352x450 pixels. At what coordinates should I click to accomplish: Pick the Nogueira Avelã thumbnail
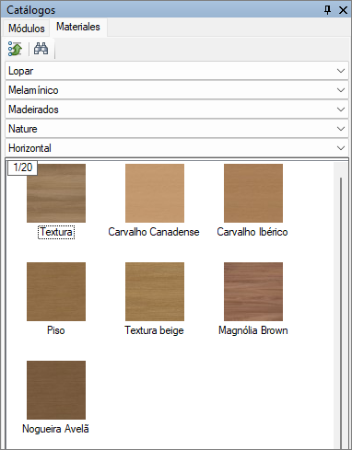point(56,390)
